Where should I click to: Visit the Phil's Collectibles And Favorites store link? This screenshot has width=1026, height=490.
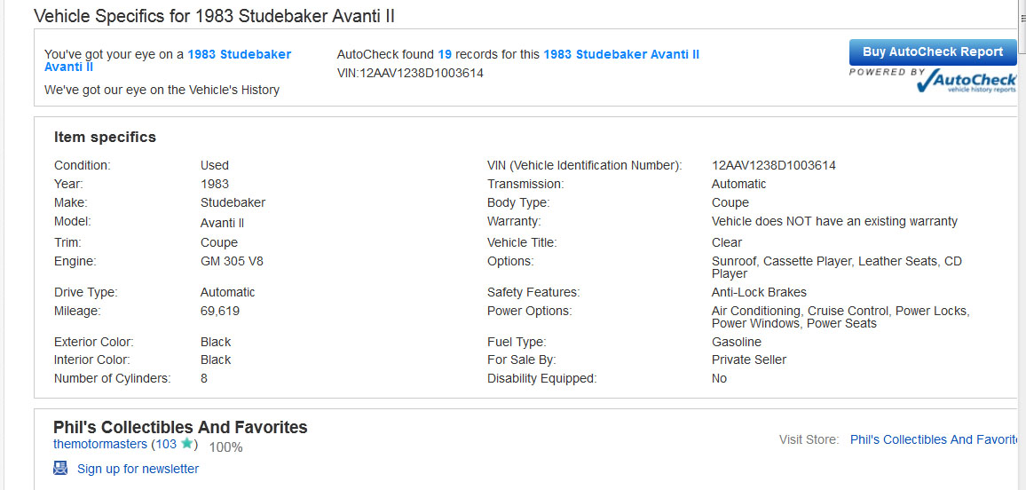click(934, 439)
